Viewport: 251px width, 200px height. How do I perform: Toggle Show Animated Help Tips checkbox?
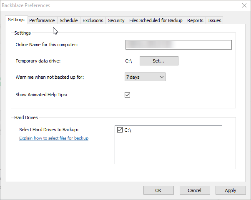coord(128,95)
